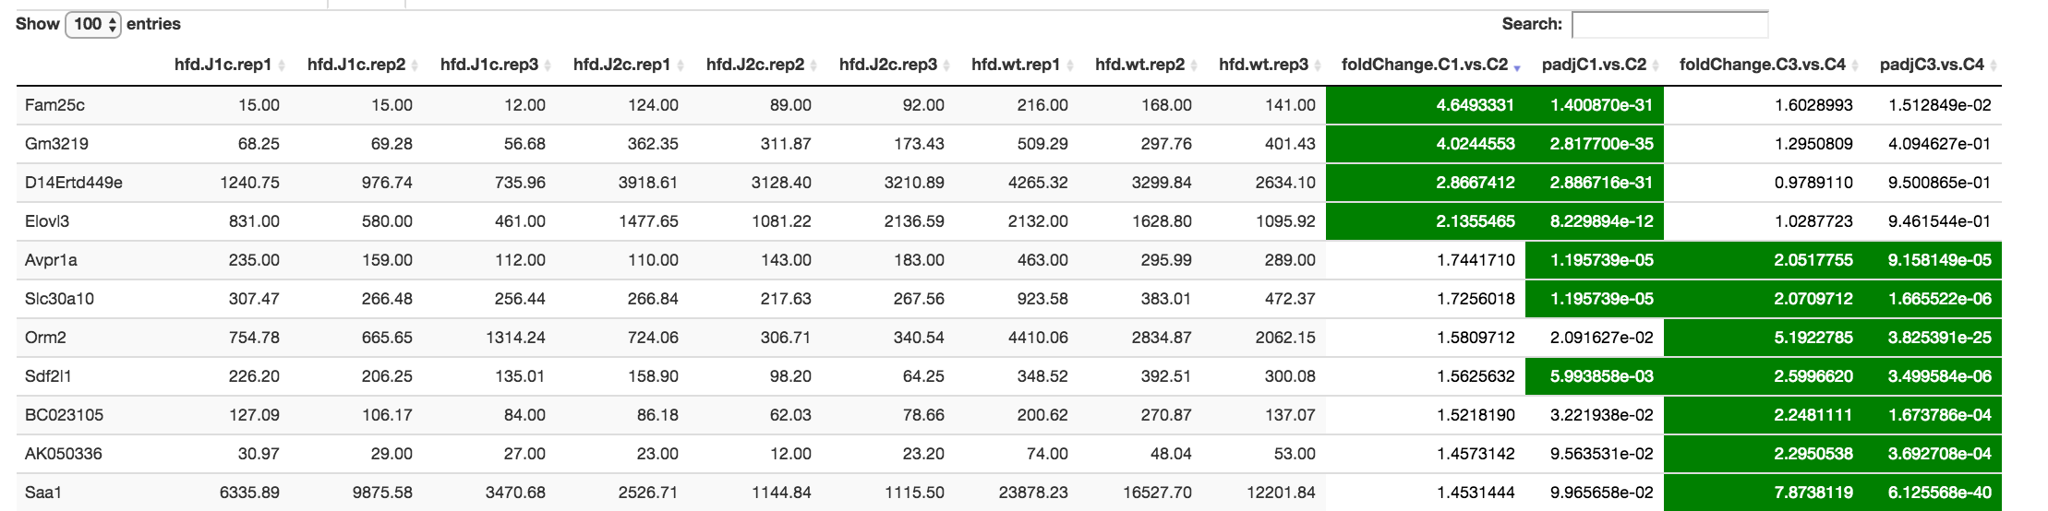Click into the Search input field
2048x511 pixels.
coord(1669,24)
